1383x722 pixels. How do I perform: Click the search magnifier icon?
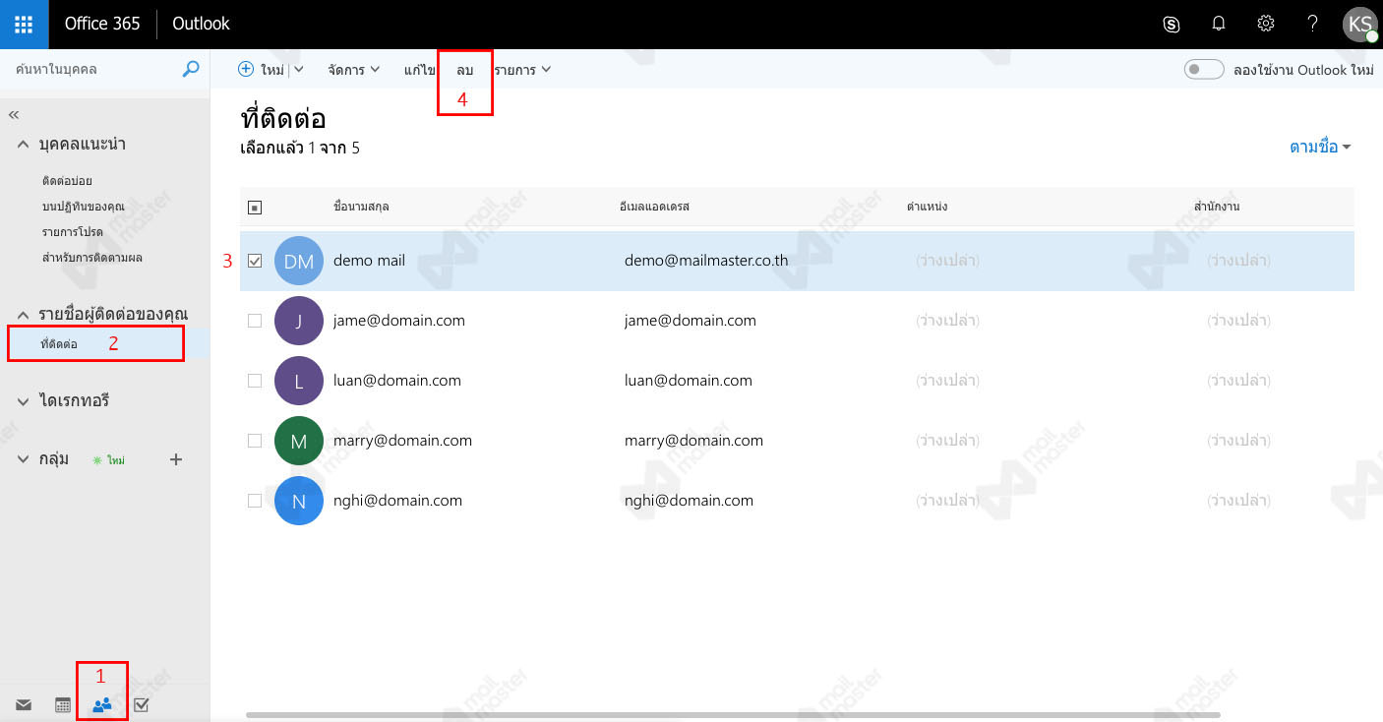point(191,69)
